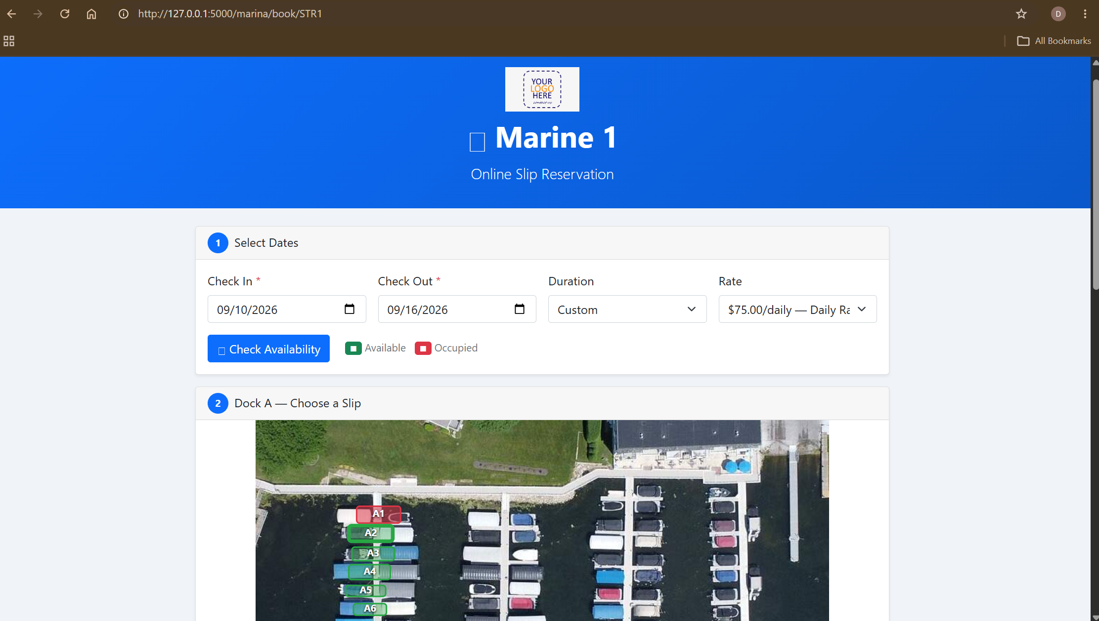Open the Check Out calendar picker

point(520,309)
